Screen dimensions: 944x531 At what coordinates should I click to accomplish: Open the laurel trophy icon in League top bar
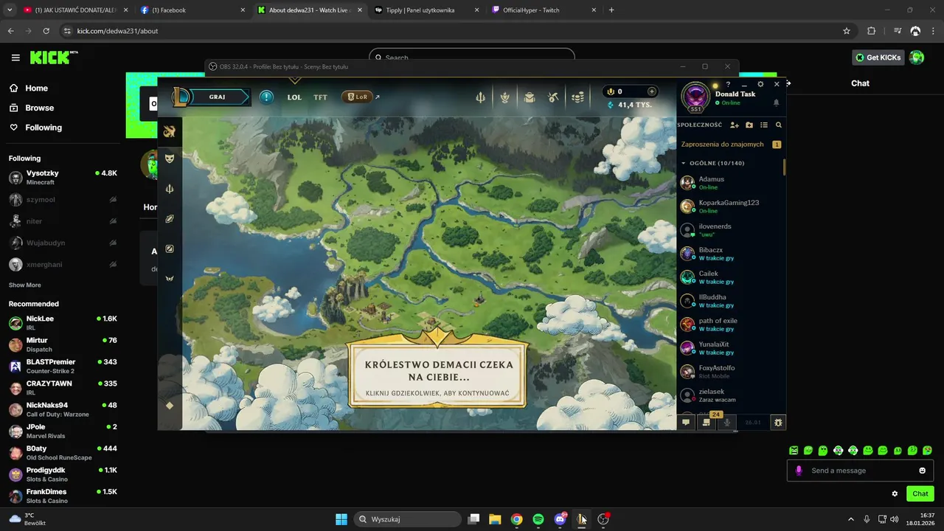(504, 97)
